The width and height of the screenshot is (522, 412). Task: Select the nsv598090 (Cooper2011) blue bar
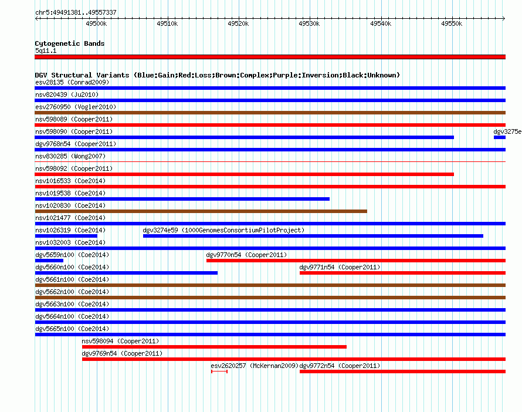click(x=245, y=137)
